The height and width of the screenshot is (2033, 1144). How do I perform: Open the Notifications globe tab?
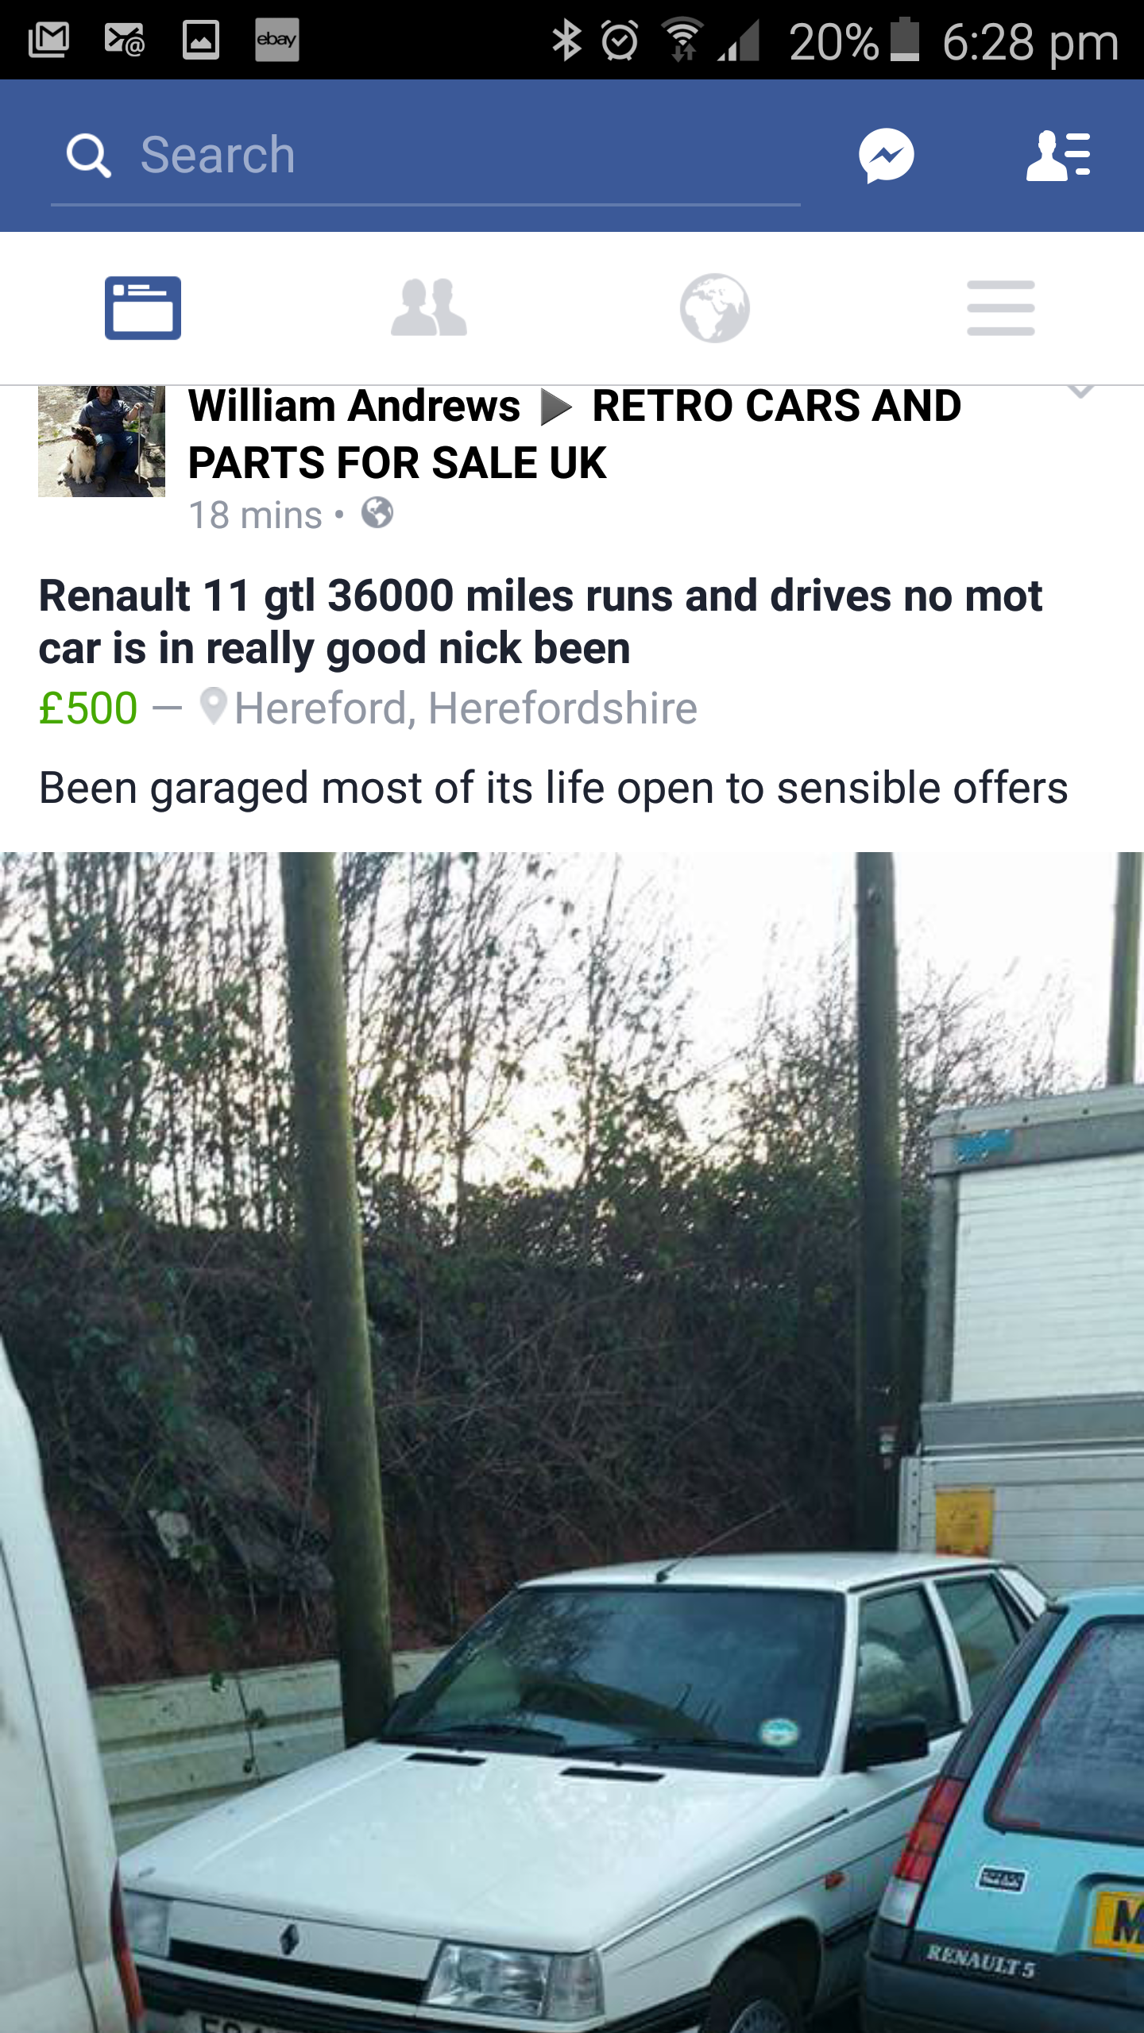coord(715,308)
